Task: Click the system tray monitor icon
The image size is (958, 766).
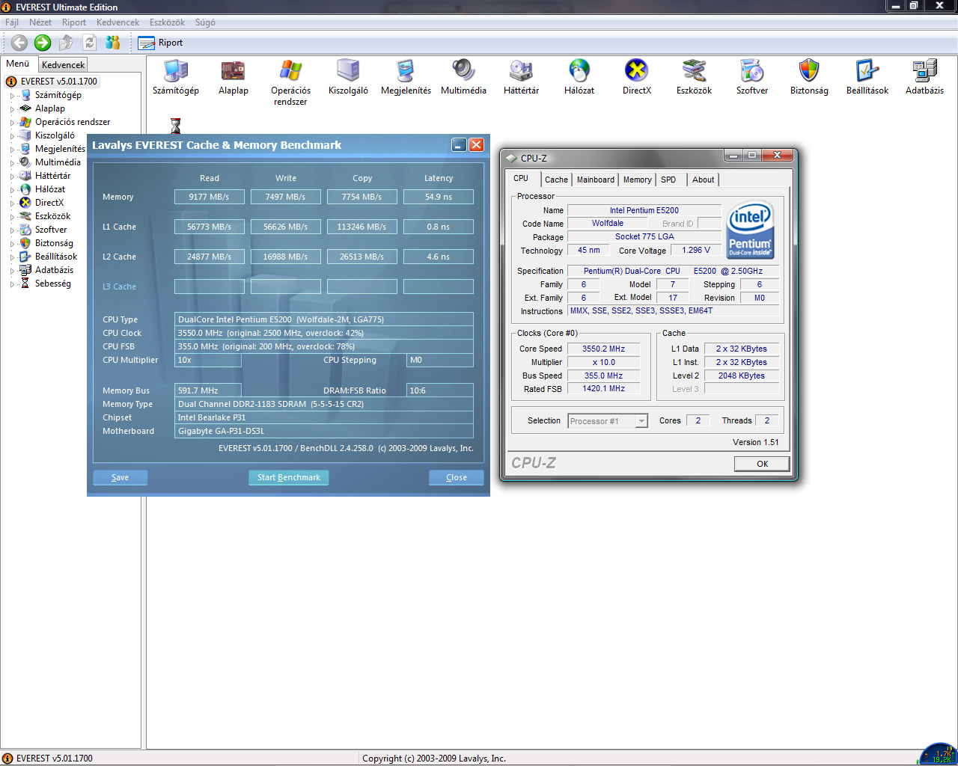Action: click(x=938, y=754)
